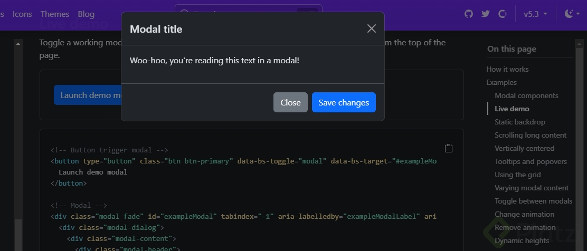Viewport: 587px width, 251px height.
Task: Click the Launch demo modal button
Action: (x=88, y=95)
